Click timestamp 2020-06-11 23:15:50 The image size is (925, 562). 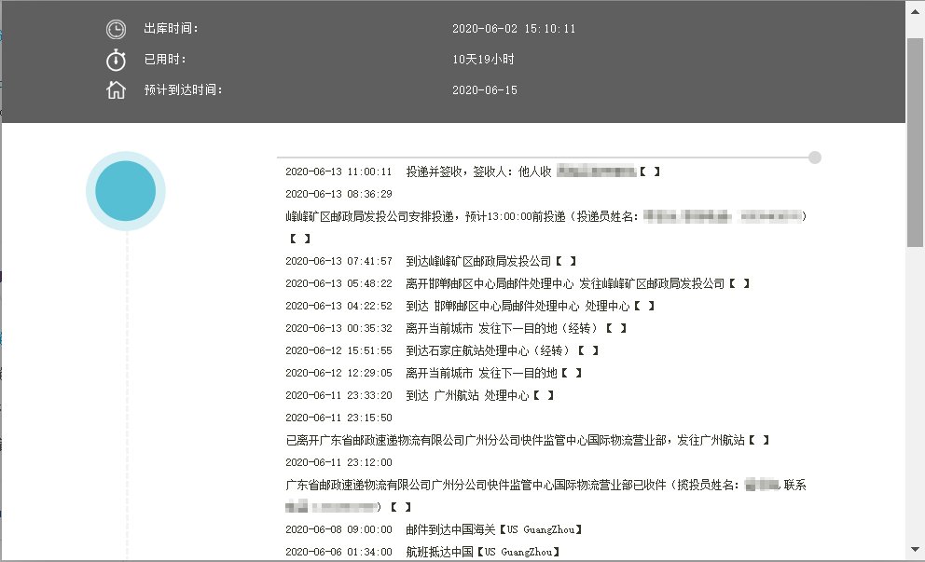338,418
